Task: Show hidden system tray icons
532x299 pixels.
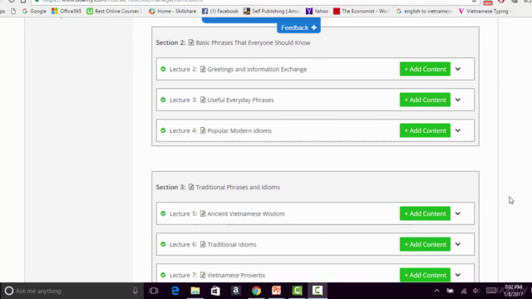Action: [x=436, y=291]
